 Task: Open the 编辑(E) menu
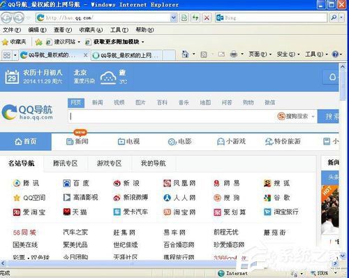pos(37,30)
